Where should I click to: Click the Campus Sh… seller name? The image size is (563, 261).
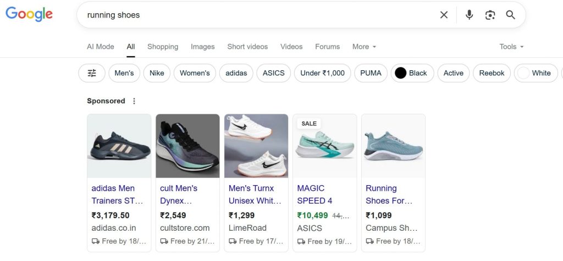(x=391, y=228)
